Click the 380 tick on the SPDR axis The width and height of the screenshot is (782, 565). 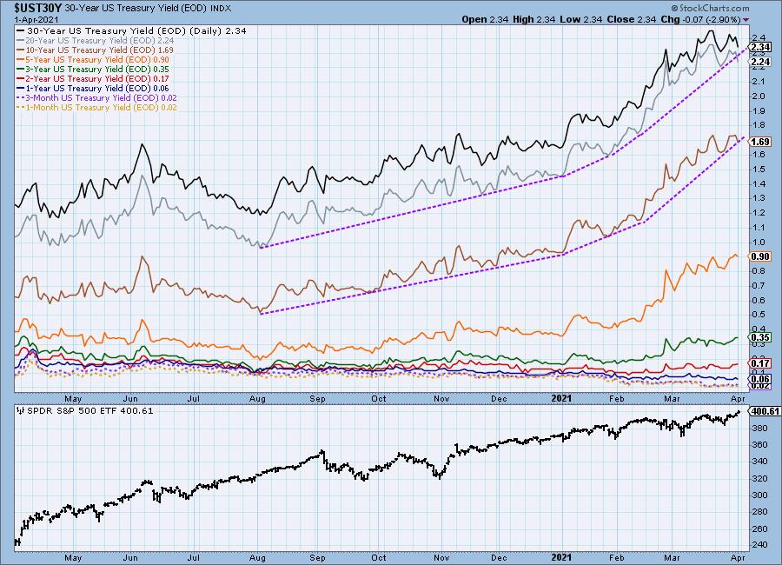point(760,428)
